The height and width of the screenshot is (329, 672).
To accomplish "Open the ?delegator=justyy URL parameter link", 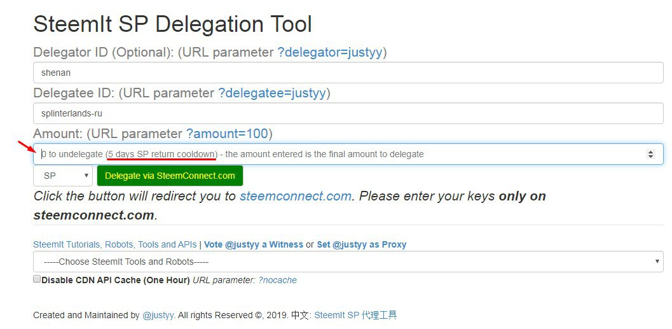I will (x=330, y=52).
